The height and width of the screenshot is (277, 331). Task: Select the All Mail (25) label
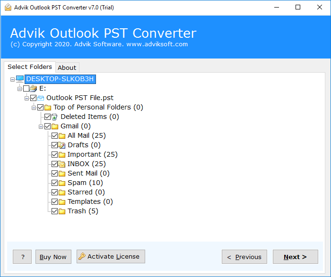click(87, 135)
